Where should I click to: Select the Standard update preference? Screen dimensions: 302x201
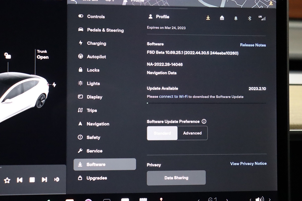point(162,133)
